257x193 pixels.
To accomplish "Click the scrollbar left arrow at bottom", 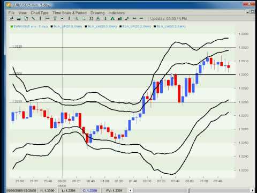I will 131,190.
